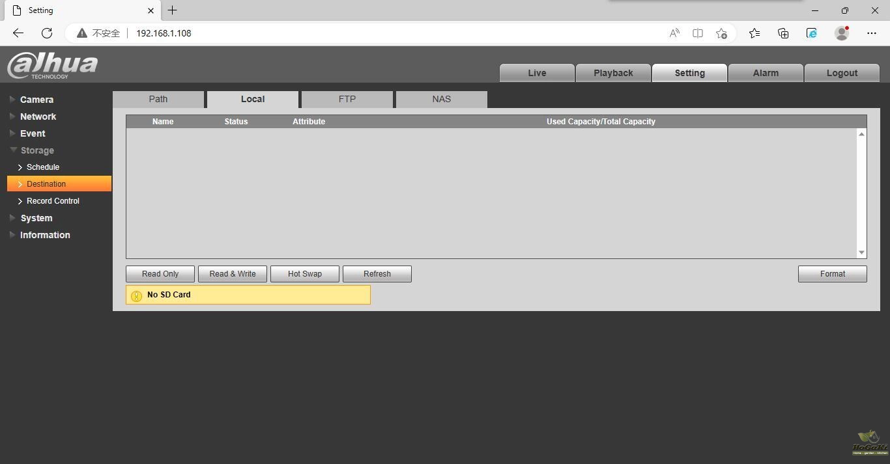Open Record Control in Storage menu
Viewport: 890px width, 464px height.
(53, 201)
